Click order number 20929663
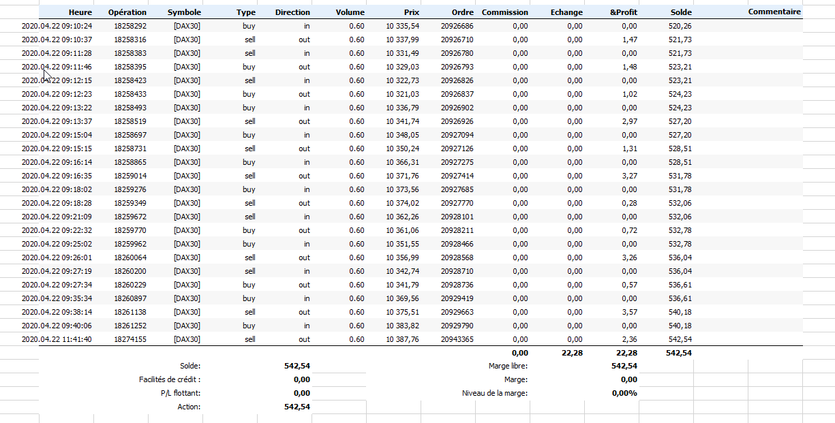This screenshot has height=423, width=835. [457, 312]
